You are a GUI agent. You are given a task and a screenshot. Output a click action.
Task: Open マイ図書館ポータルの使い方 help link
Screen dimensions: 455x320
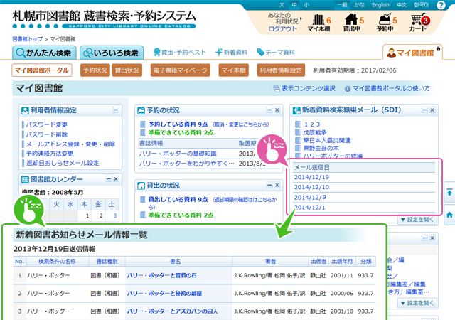pyautogui.click(x=387, y=89)
